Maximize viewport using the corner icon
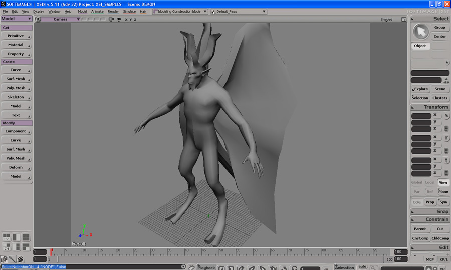This screenshot has width=451, height=270. coord(403,19)
